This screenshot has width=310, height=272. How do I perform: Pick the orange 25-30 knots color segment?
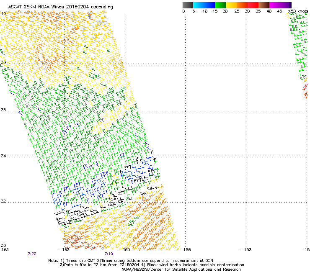click(242, 5)
